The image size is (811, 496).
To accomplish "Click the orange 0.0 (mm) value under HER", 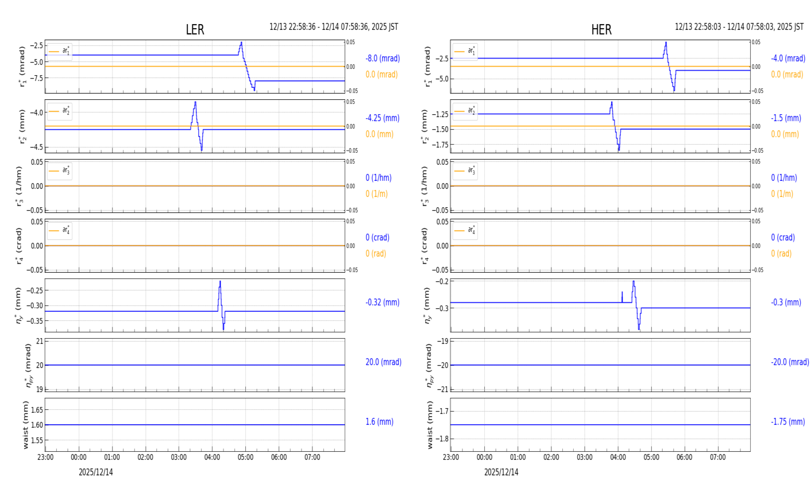I will (785, 134).
